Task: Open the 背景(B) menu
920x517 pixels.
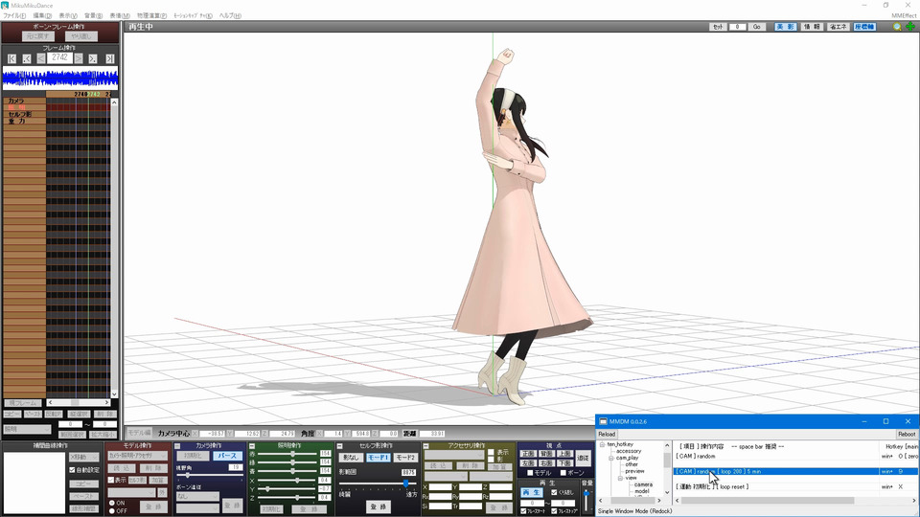Action: tap(93, 16)
